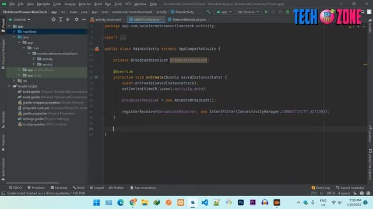Open the Terminal tool window

click(x=59, y=188)
